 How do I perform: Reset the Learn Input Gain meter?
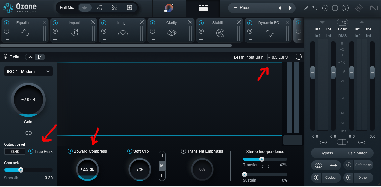pyautogui.click(x=298, y=57)
